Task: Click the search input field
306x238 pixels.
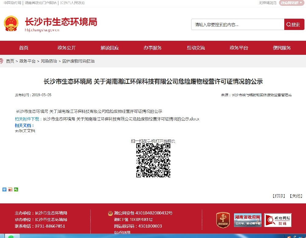Action: pyautogui.click(x=238, y=25)
